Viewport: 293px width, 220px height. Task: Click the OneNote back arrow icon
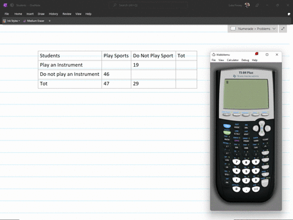click(12, 5)
